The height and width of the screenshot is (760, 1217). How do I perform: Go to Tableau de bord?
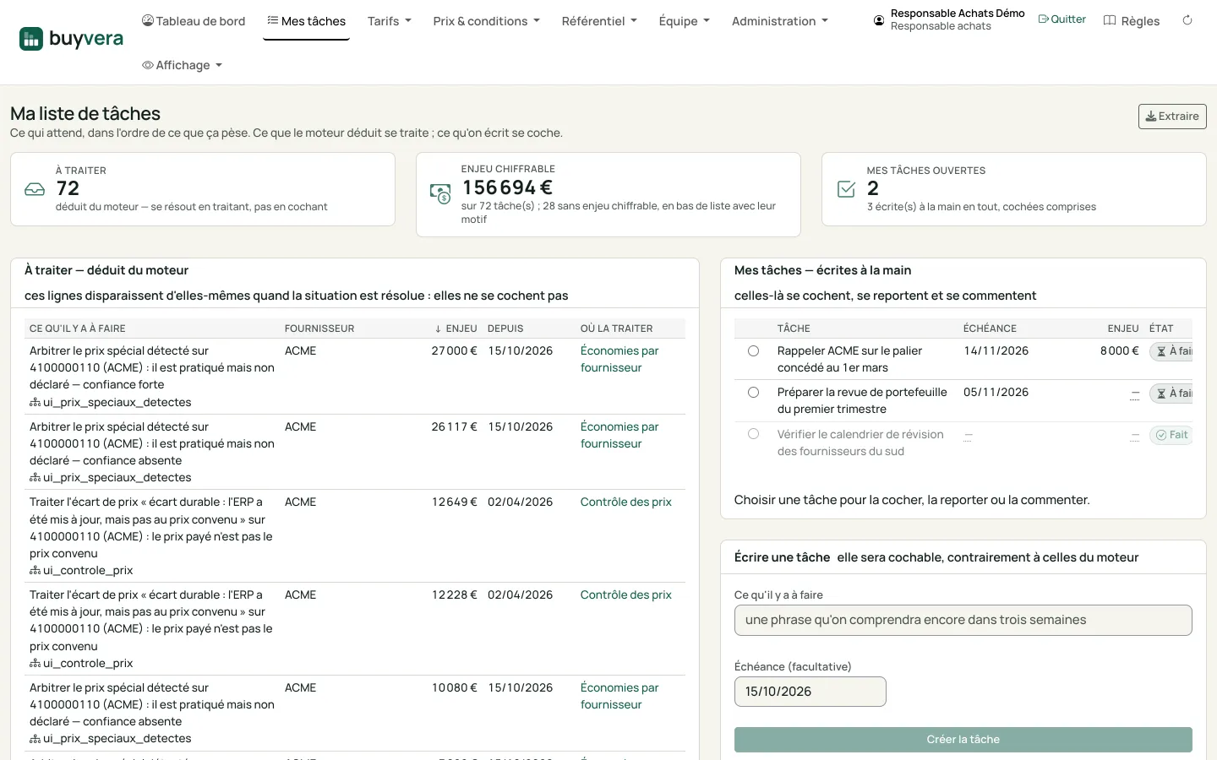(x=194, y=21)
